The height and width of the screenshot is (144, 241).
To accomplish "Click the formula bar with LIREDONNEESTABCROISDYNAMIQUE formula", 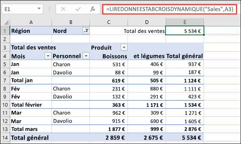I will point(170,9).
